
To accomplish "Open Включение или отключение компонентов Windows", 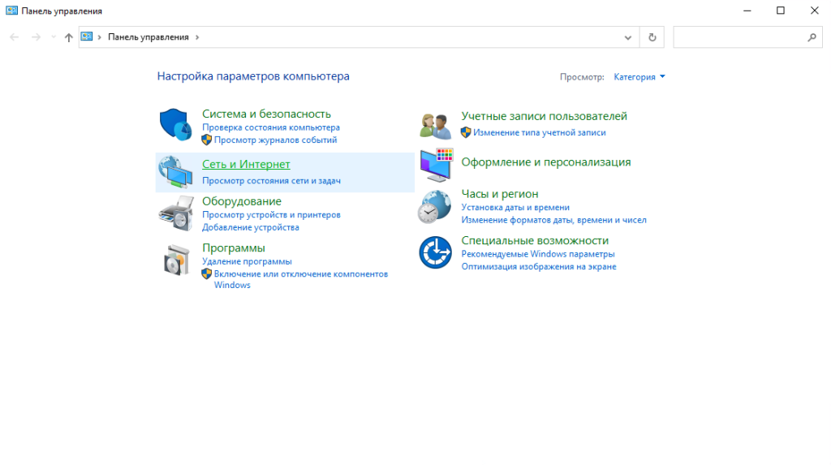I will 301,279.
